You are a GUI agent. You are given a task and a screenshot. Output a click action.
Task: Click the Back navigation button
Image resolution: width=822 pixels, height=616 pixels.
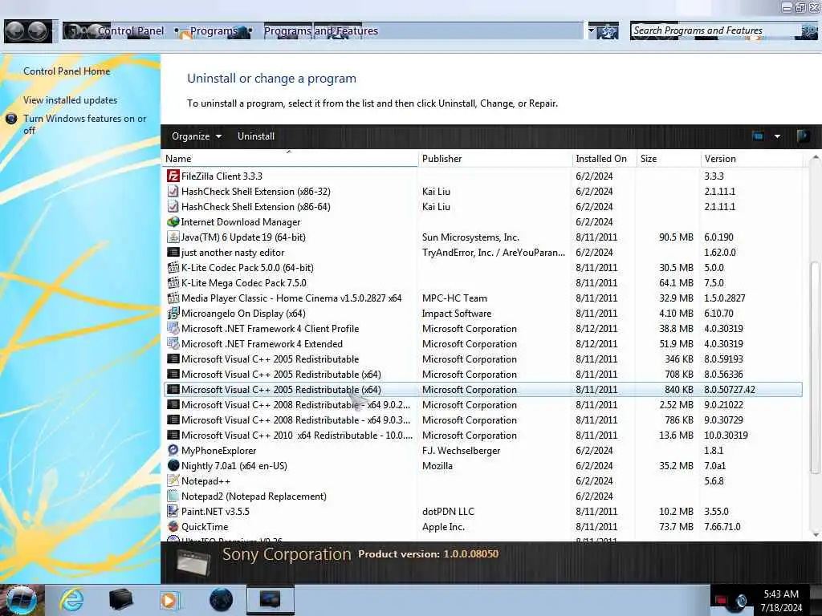point(14,31)
